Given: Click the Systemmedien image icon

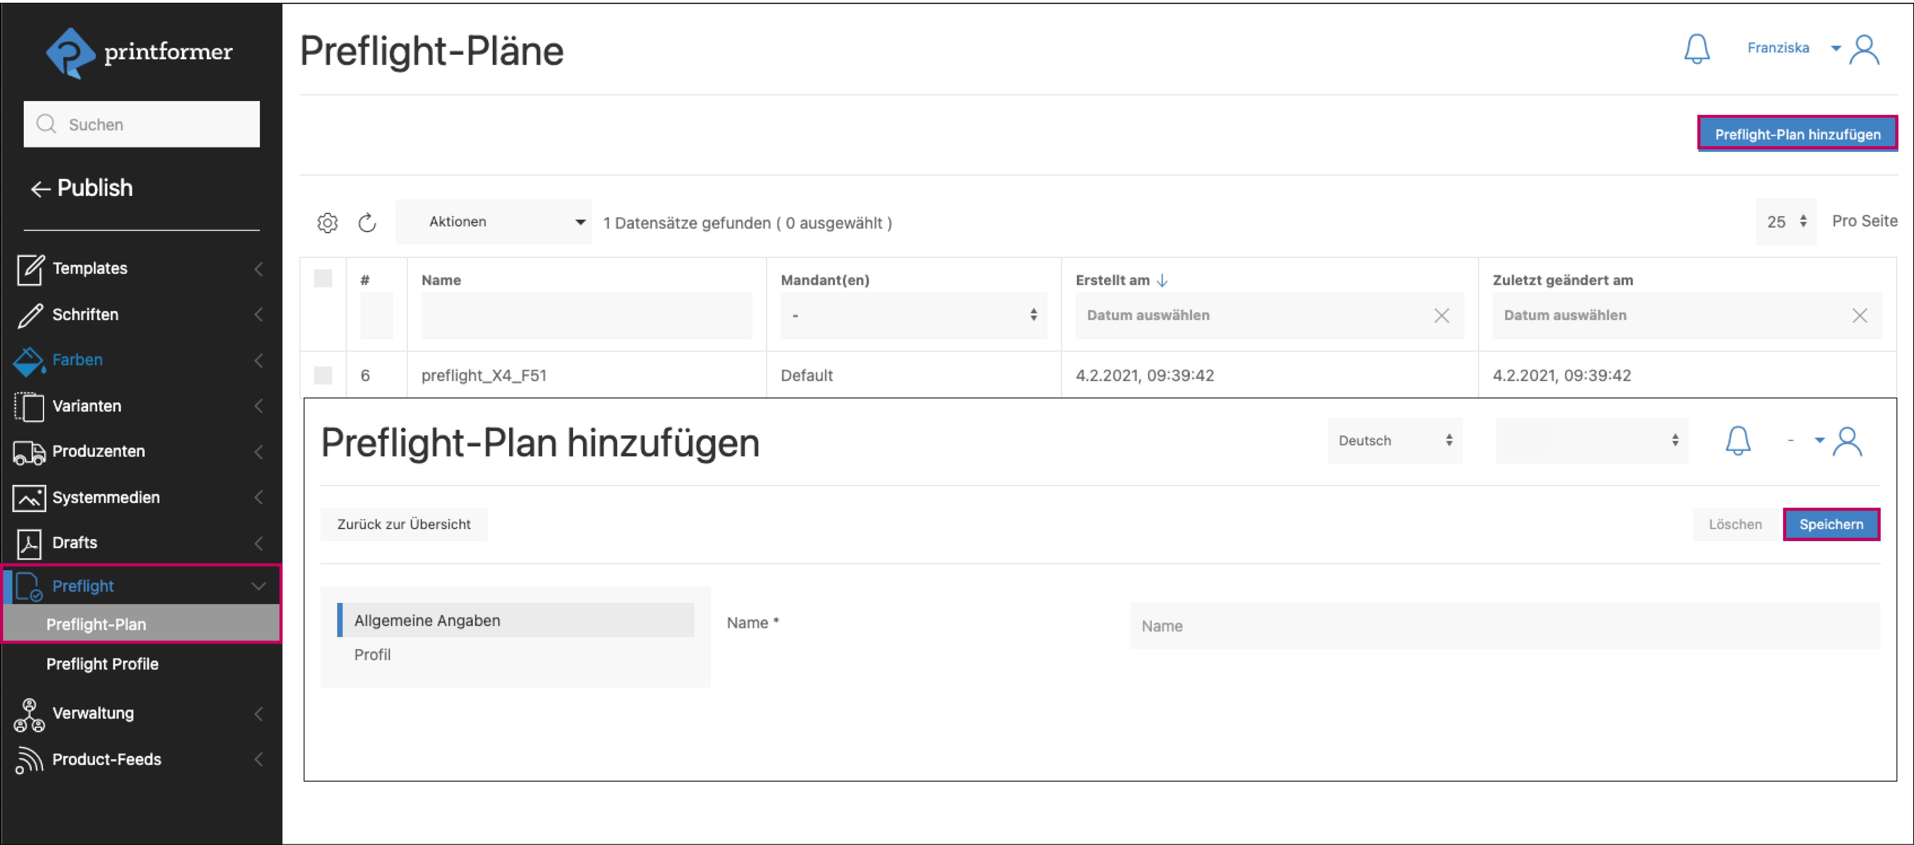Looking at the screenshot, I should [28, 498].
